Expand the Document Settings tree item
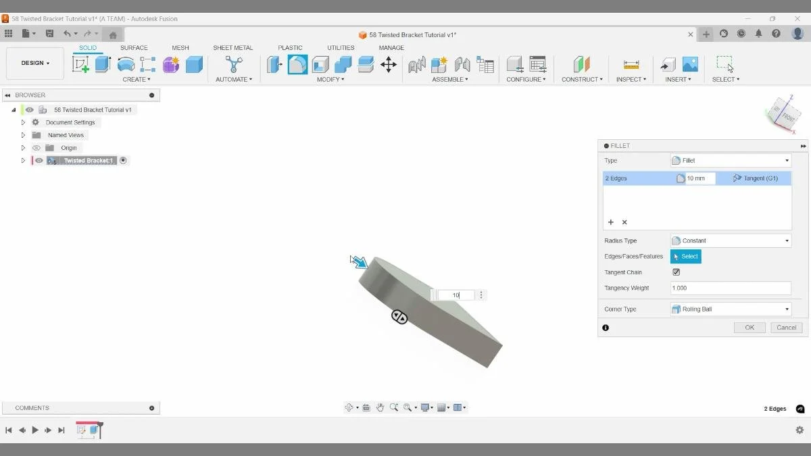Screen dimensions: 811x456 coord(22,122)
